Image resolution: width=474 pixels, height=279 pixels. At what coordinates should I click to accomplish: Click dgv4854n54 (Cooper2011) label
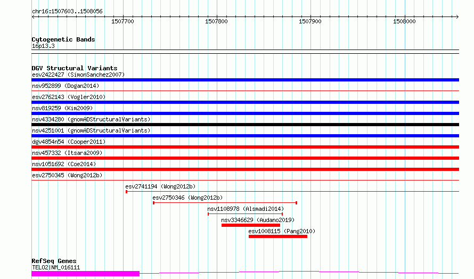point(69,142)
